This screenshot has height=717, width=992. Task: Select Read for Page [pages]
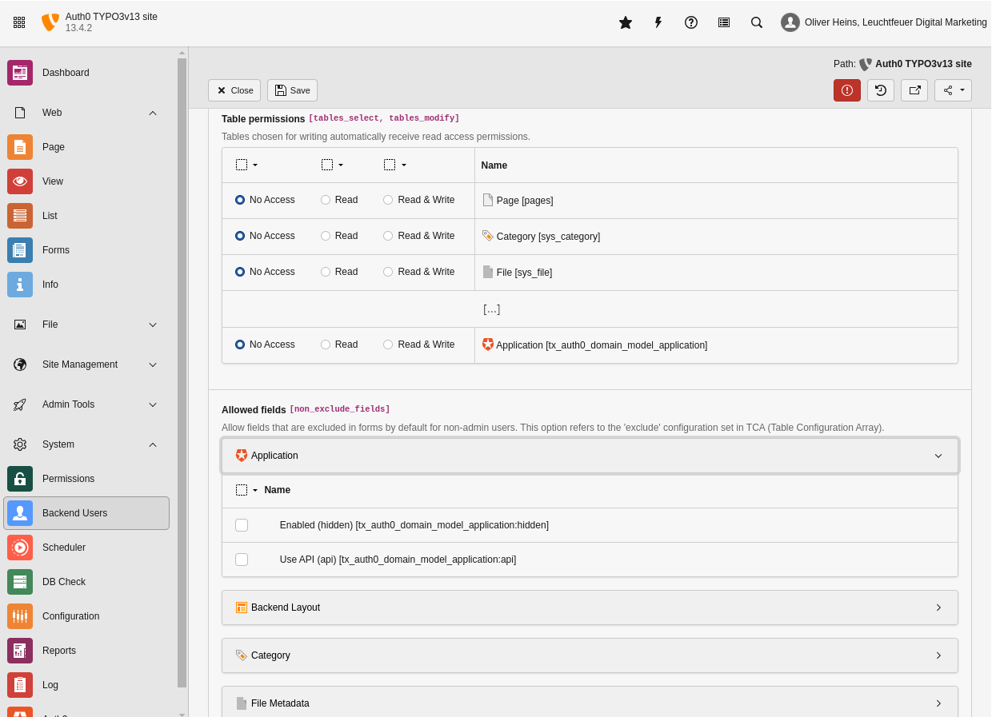click(x=326, y=200)
